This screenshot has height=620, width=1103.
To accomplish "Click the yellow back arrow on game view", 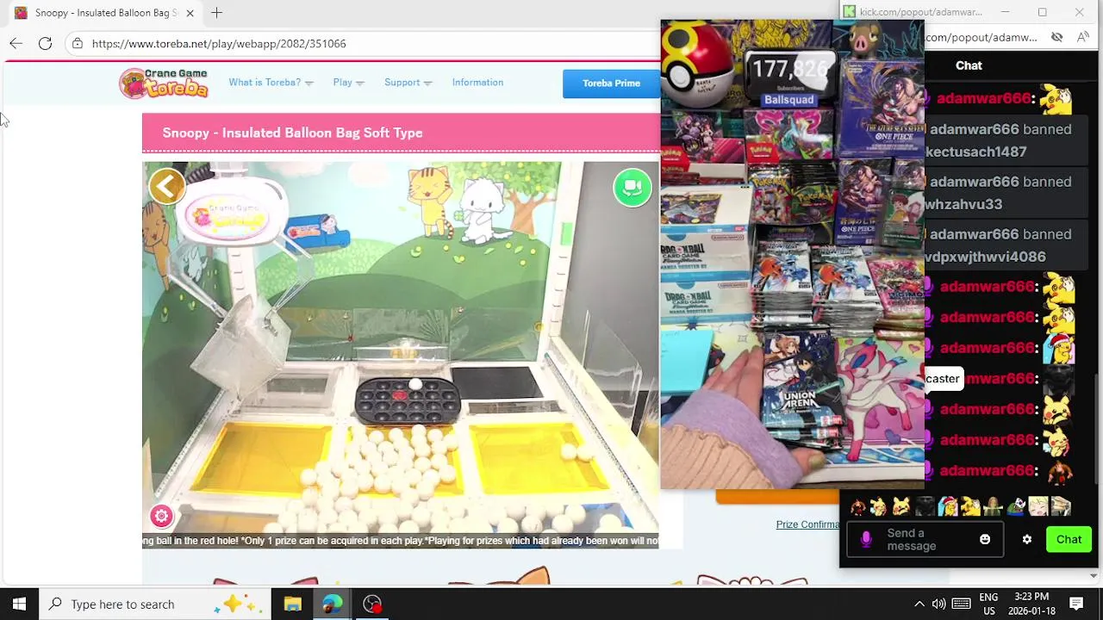I will point(167,186).
